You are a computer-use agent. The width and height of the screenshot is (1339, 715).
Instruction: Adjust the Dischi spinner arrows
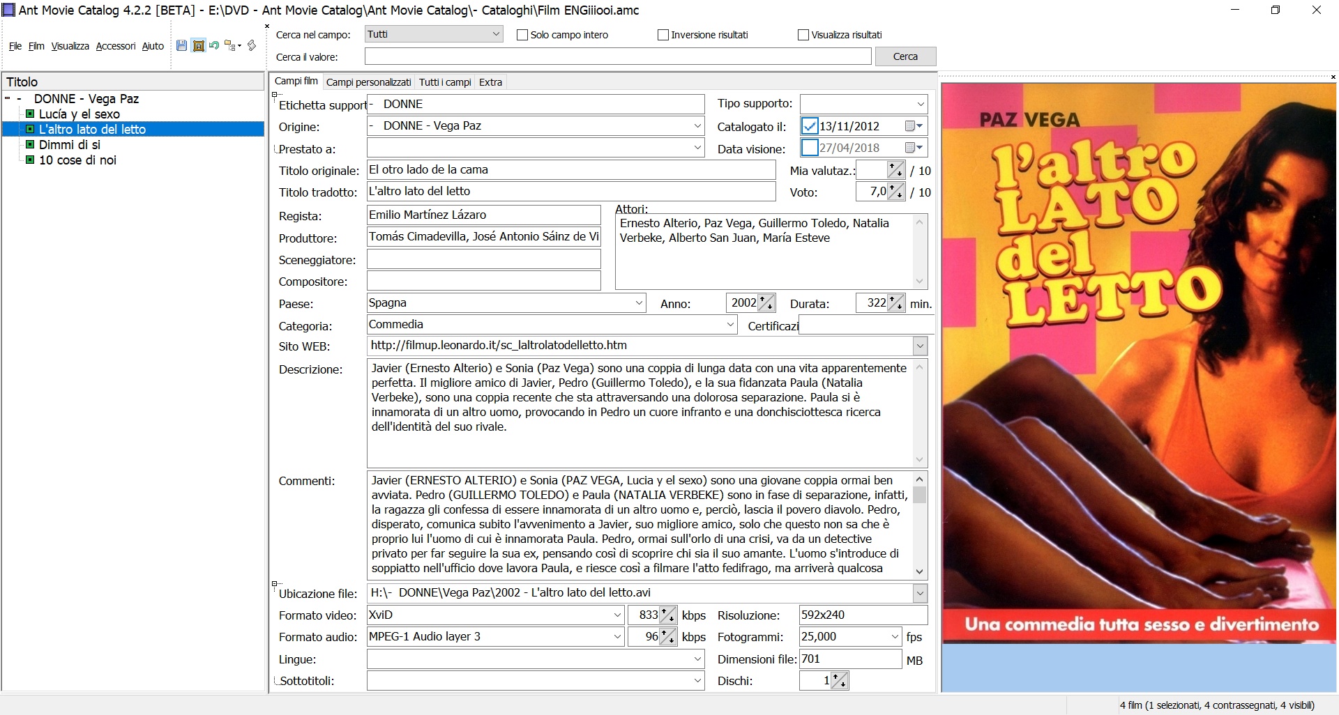tap(840, 681)
